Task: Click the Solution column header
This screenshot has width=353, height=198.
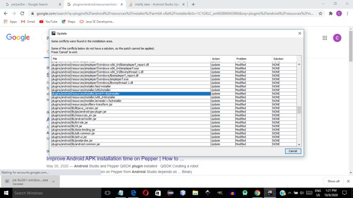Action: [x=284, y=59]
